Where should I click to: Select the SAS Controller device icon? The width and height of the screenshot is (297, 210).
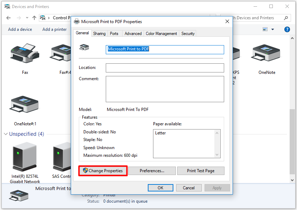[62, 157]
